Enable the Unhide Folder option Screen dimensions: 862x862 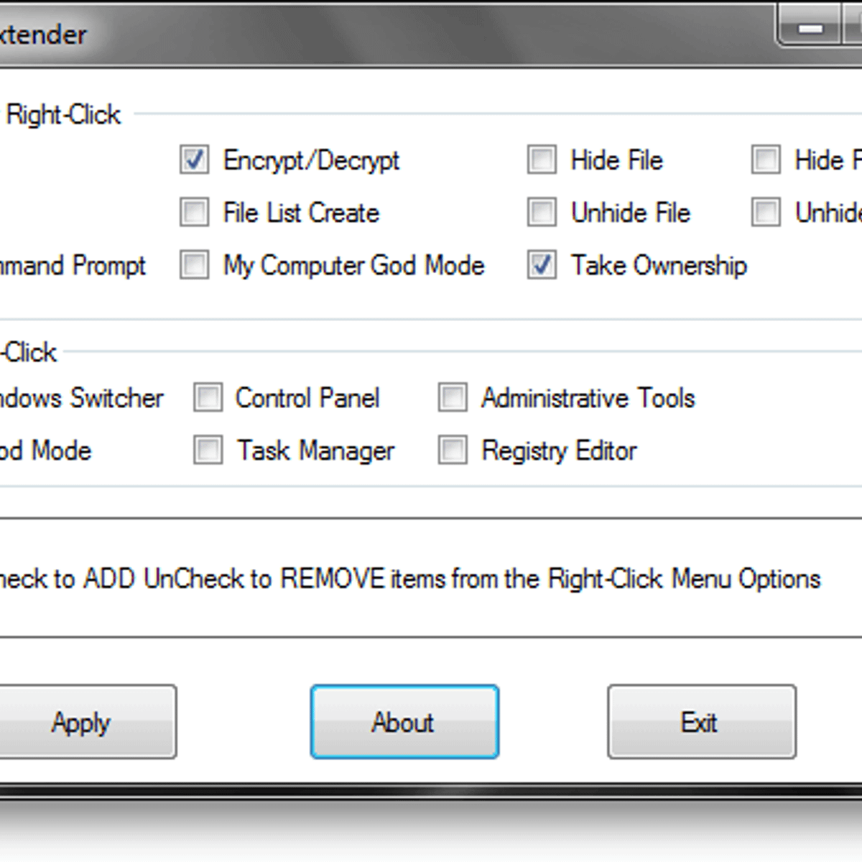coord(765,212)
